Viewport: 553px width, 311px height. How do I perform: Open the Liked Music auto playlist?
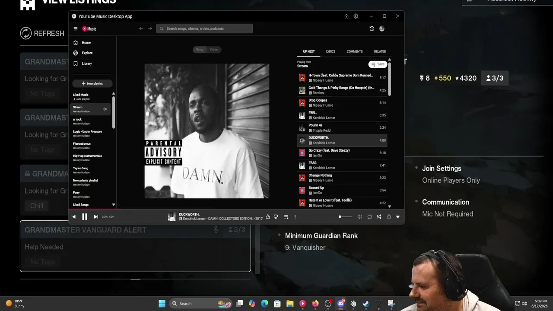click(x=91, y=97)
